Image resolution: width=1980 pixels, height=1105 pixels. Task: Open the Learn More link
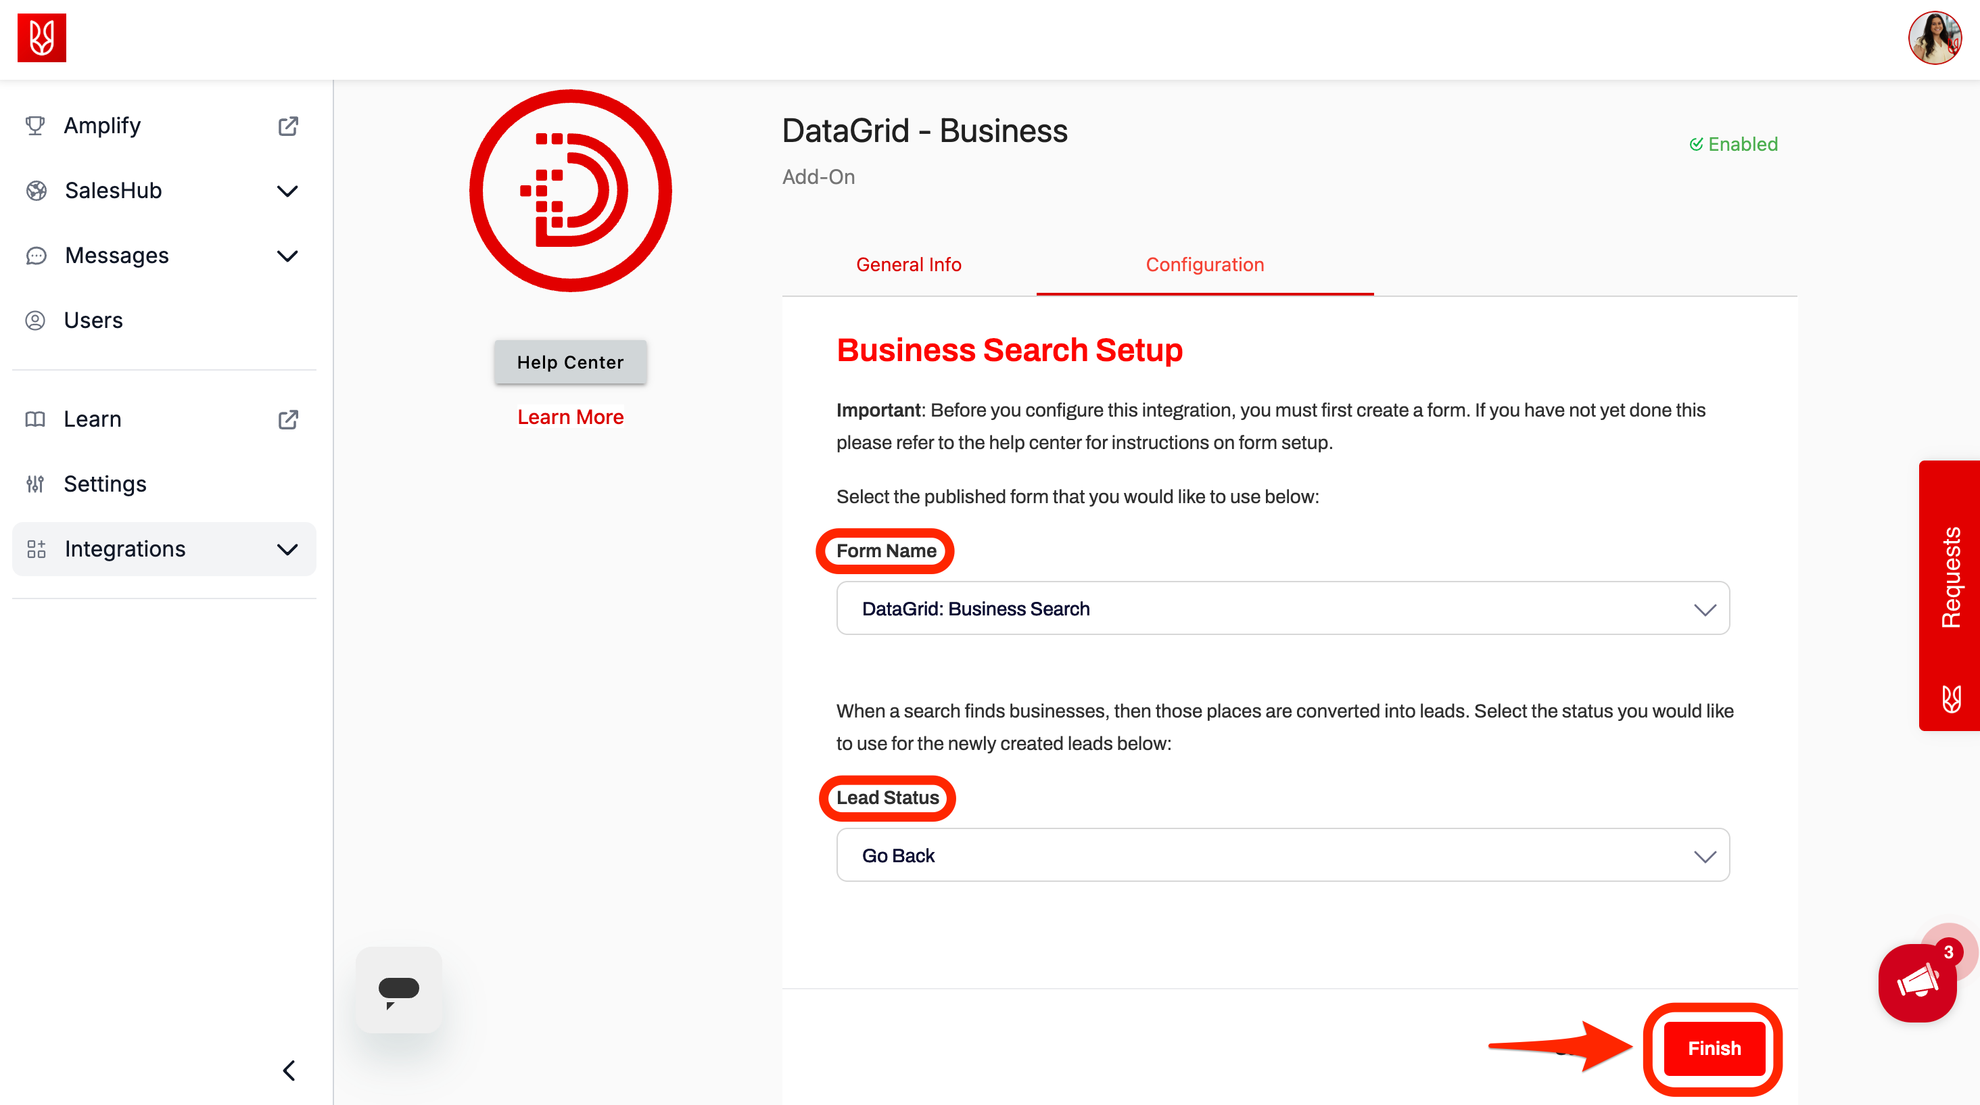(x=570, y=417)
